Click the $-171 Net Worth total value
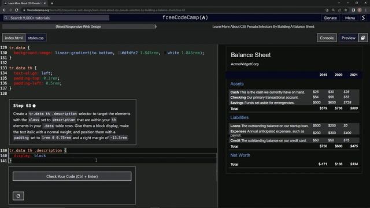The width and height of the screenshot is (370, 208). [323, 164]
